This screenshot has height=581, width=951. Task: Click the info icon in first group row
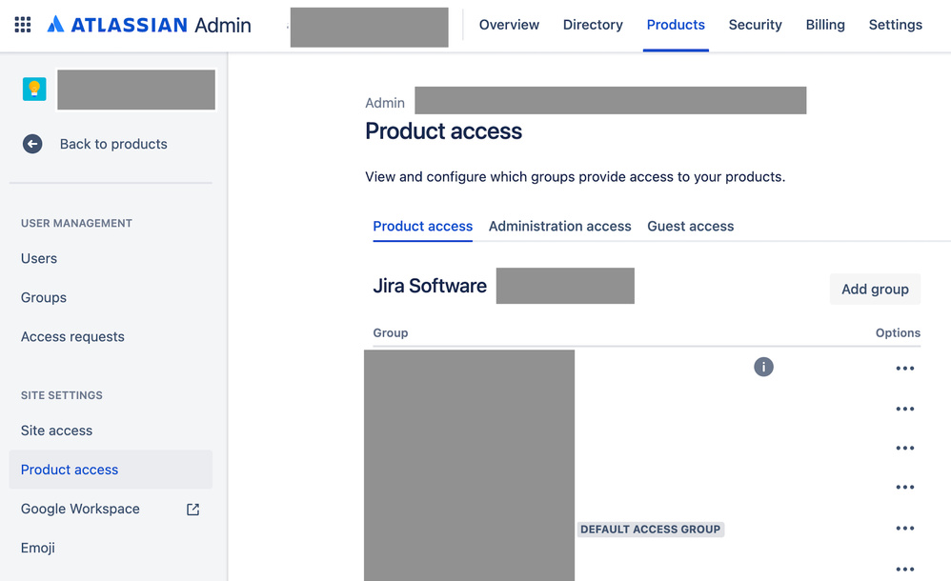tap(763, 367)
